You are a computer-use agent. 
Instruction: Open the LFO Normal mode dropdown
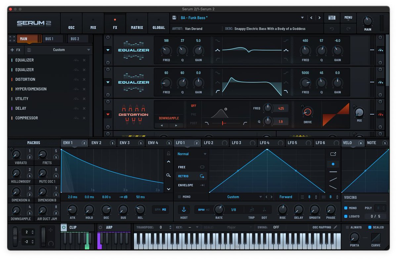coord(192,154)
